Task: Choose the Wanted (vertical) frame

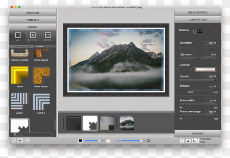Action: [x=20, y=55]
